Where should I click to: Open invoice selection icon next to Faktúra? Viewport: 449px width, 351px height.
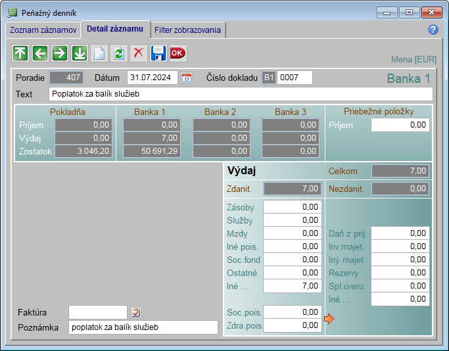point(136,312)
